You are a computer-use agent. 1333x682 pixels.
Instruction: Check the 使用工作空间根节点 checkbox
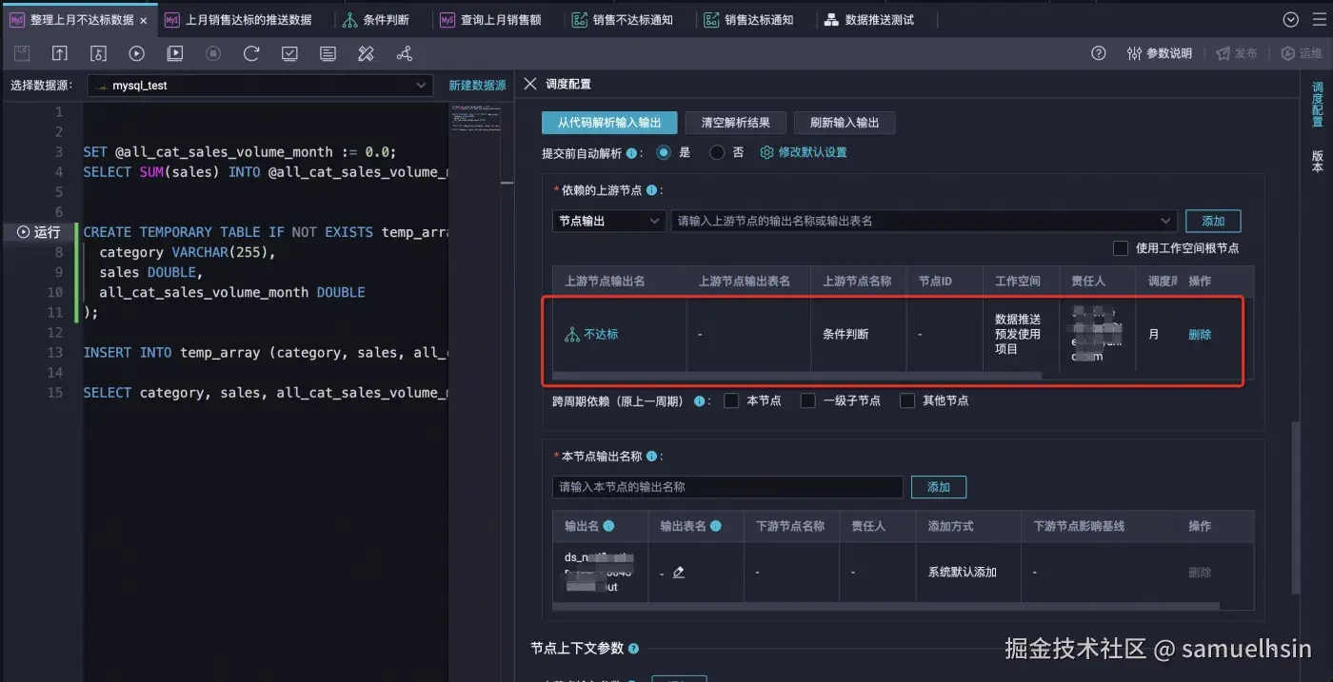1121,248
